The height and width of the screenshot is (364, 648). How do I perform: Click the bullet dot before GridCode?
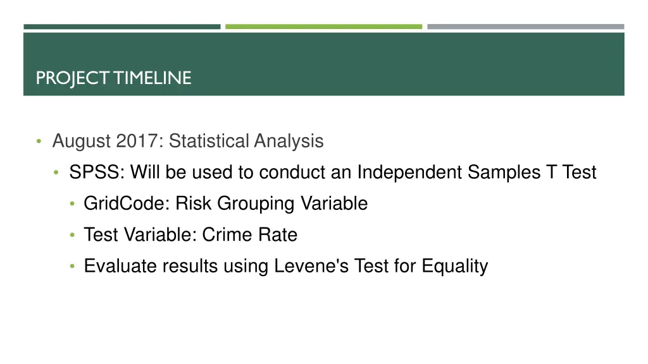click(72, 204)
